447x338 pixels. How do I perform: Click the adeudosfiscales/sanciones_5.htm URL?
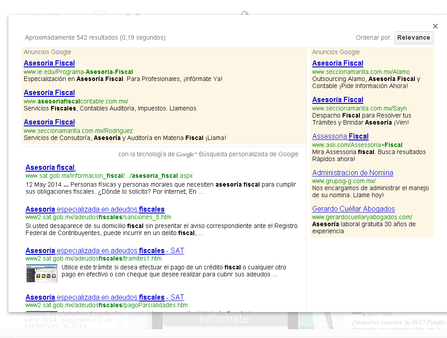point(98,217)
